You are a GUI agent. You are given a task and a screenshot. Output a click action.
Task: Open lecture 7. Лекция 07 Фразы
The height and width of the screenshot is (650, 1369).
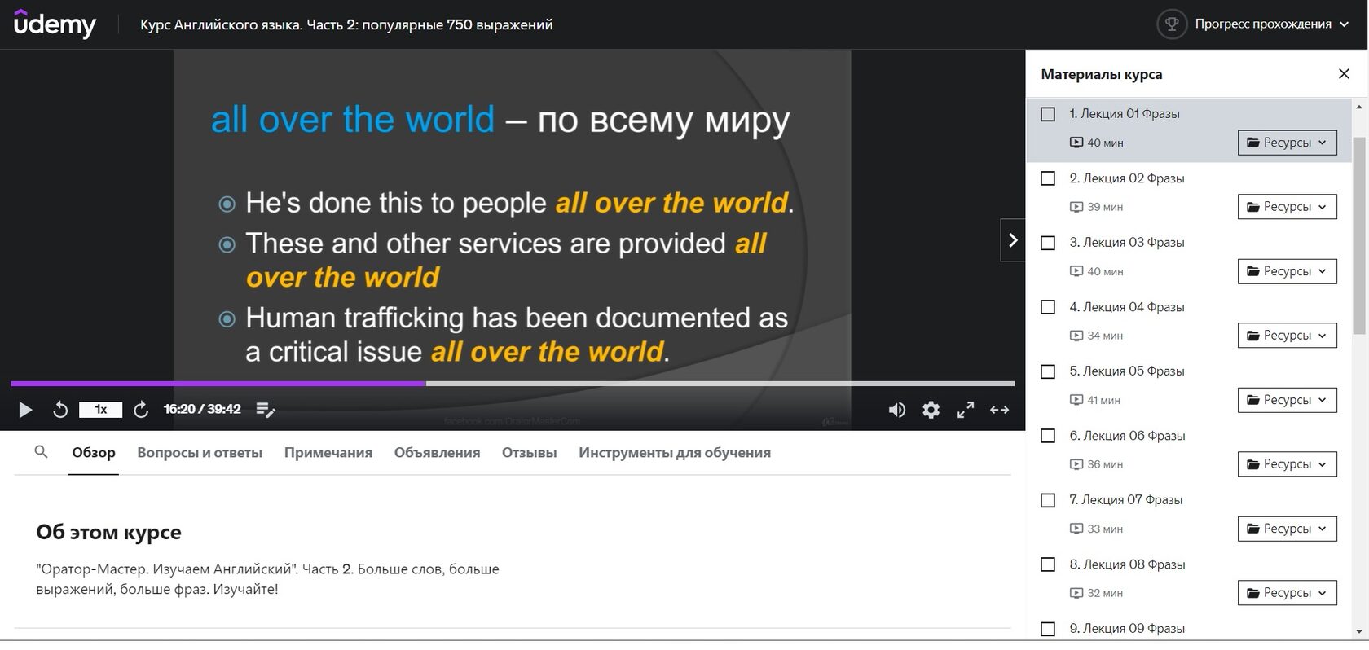pos(1126,500)
